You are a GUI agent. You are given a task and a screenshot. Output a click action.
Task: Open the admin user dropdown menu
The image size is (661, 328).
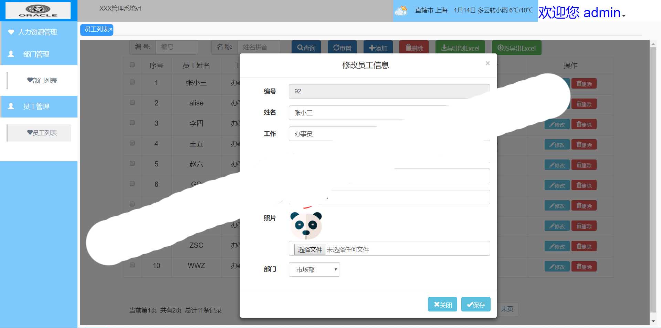pos(582,13)
